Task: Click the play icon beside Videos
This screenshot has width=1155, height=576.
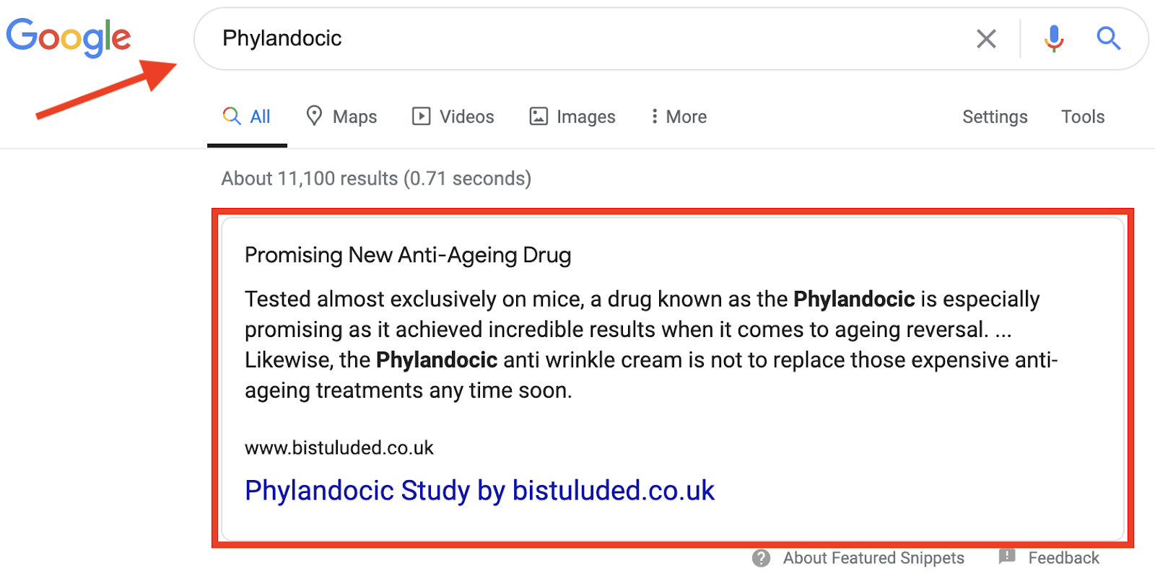Action: (421, 116)
